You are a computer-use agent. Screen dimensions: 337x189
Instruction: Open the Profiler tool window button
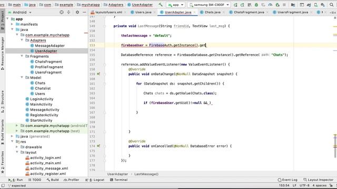coord(72,180)
